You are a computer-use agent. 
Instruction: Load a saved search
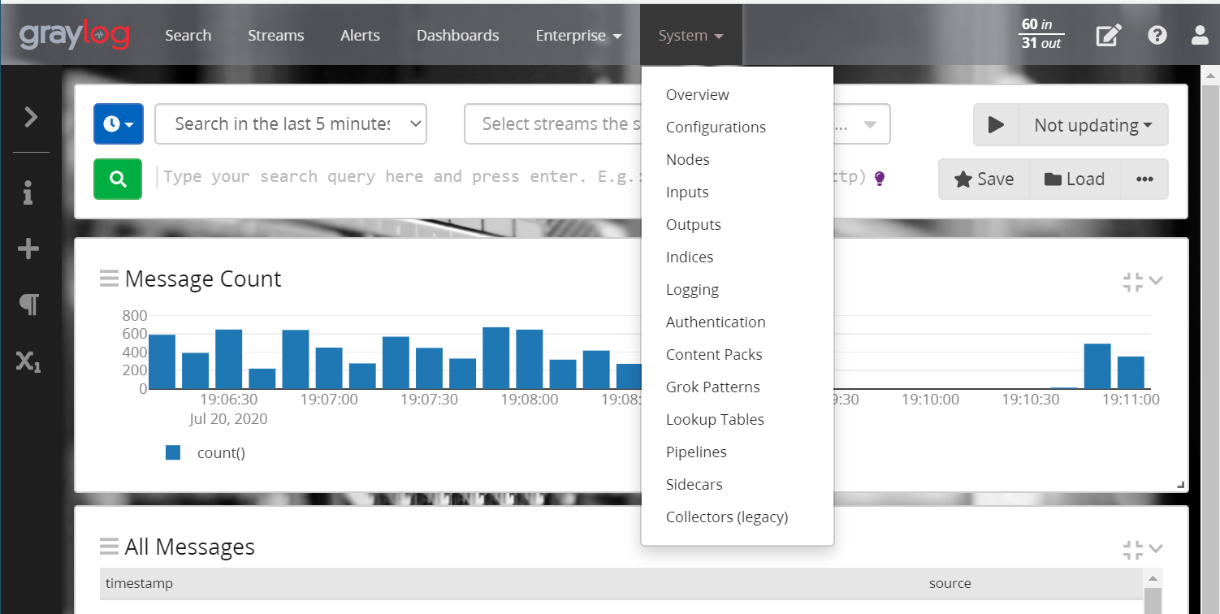point(1075,179)
